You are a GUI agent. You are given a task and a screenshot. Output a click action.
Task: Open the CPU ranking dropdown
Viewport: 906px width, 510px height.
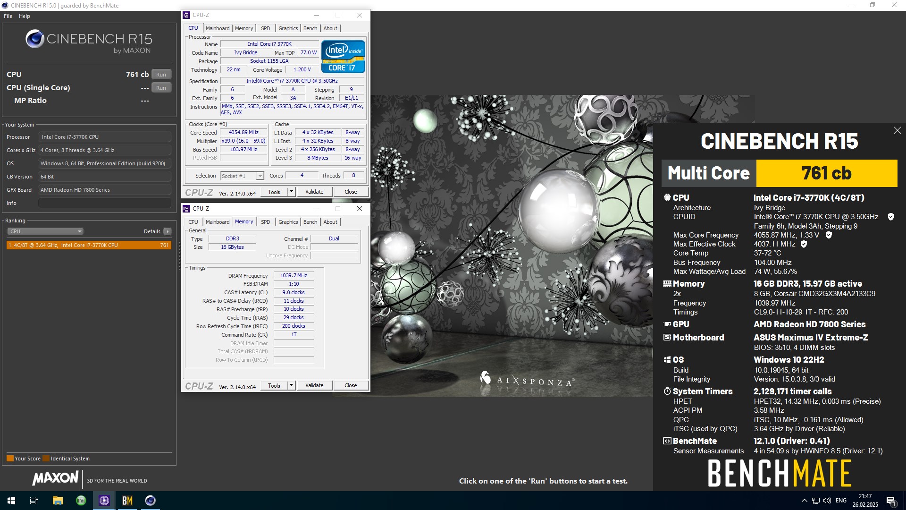[45, 231]
